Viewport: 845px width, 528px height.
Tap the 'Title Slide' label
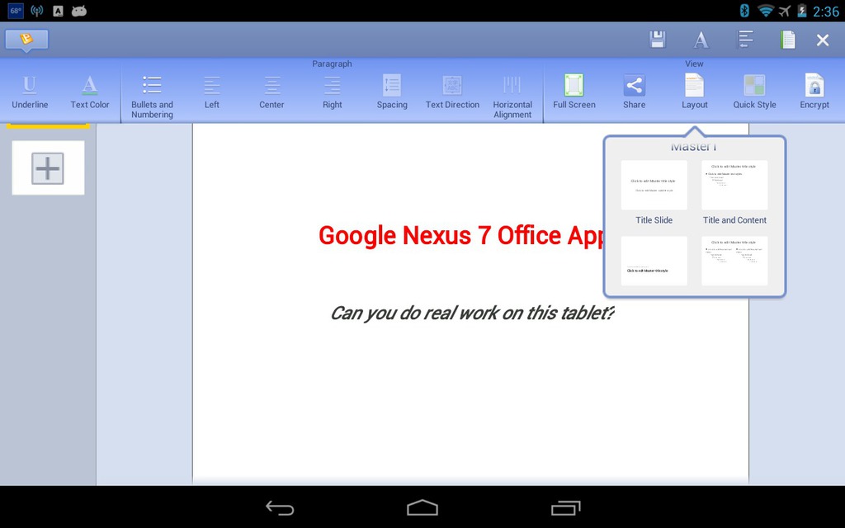[654, 219]
